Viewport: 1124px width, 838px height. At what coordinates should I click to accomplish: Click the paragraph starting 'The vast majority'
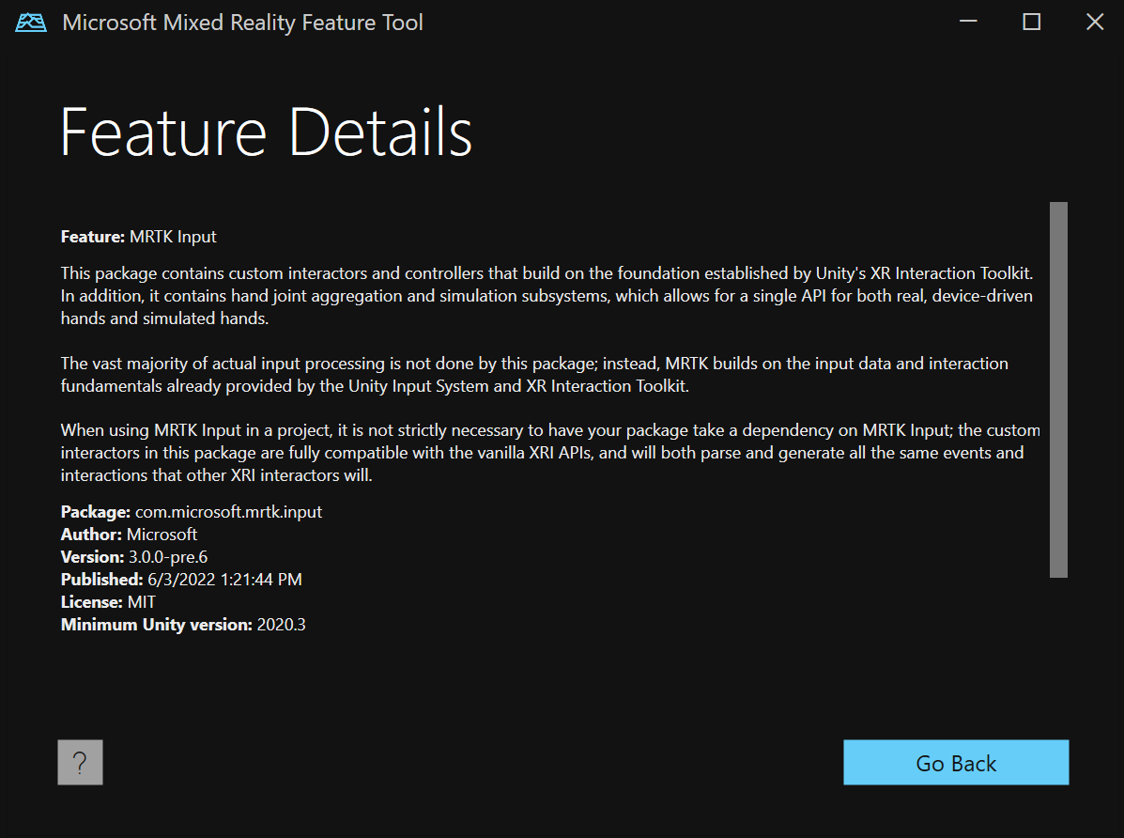535,374
